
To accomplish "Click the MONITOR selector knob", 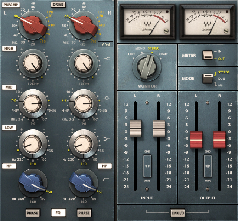I will click(147, 67).
